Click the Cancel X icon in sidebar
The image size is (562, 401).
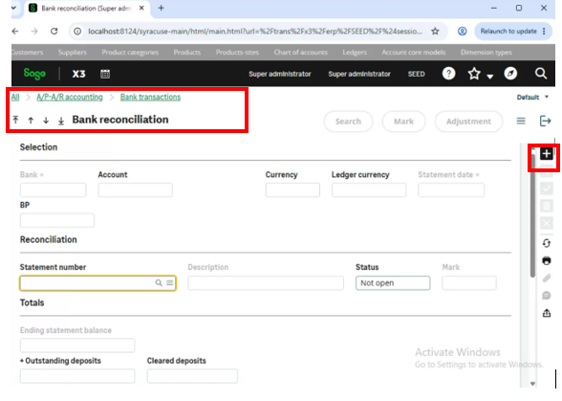tap(547, 223)
